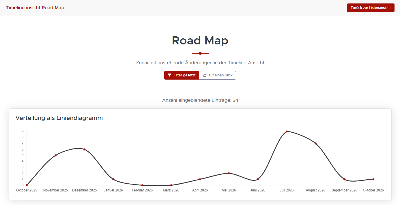Click the November 2025 data point
The image size is (400, 205).
[55, 155]
